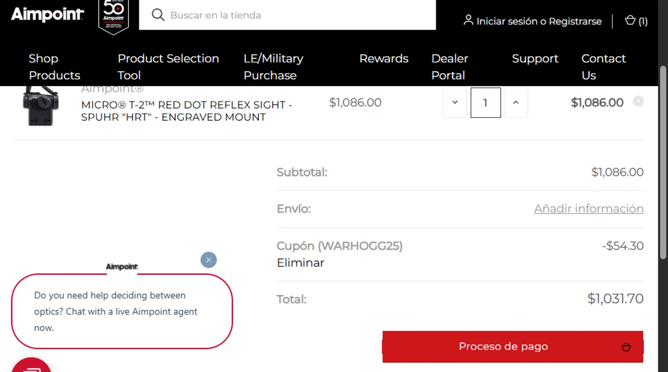The height and width of the screenshot is (372, 668).
Task: Click the Total amount $1,031.70
Action: tap(615, 299)
